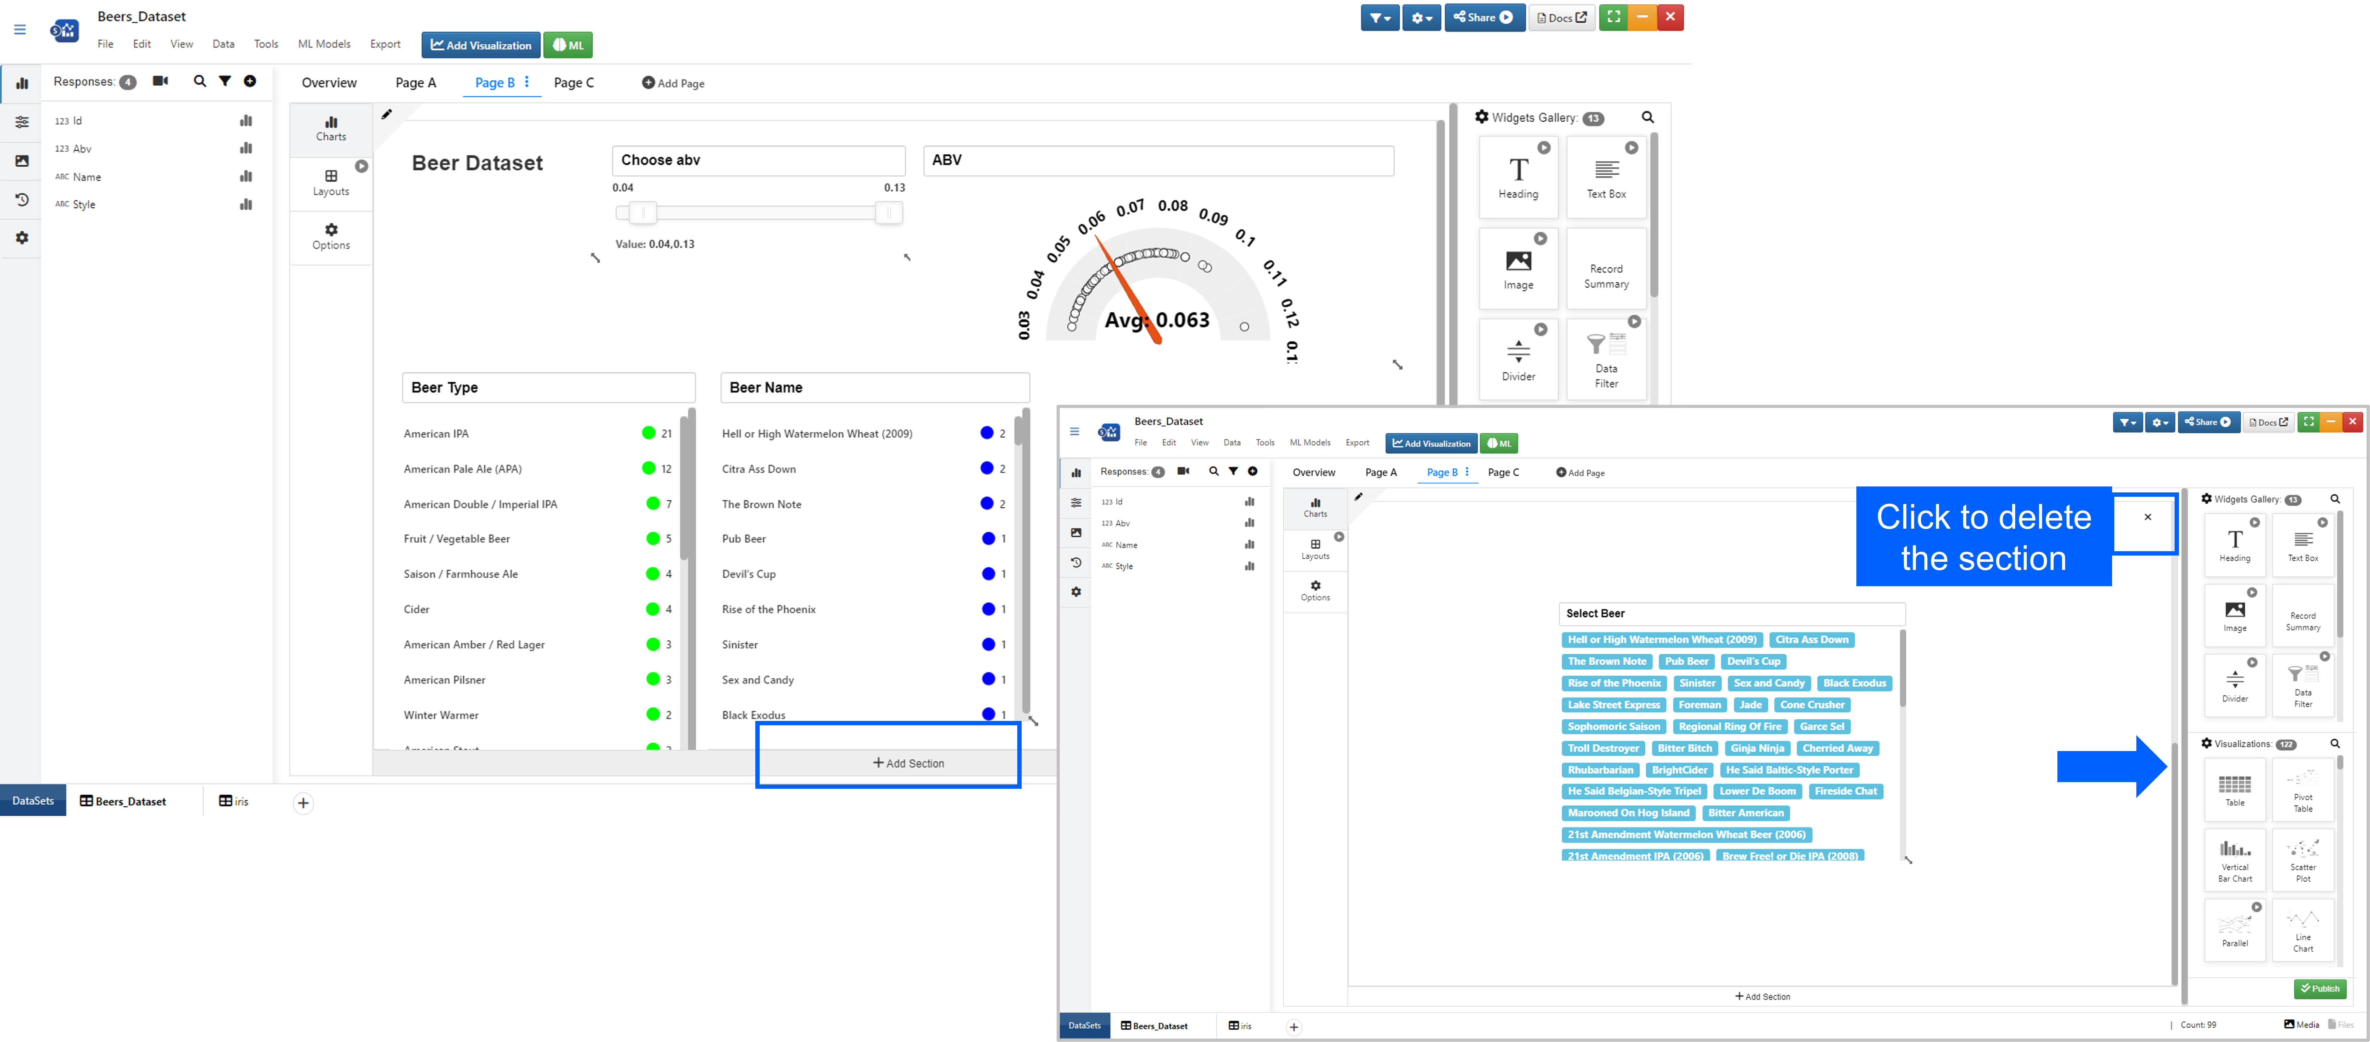This screenshot has height=1042, width=2370.
Task: Toggle BrightCider beer tag
Action: point(1679,771)
